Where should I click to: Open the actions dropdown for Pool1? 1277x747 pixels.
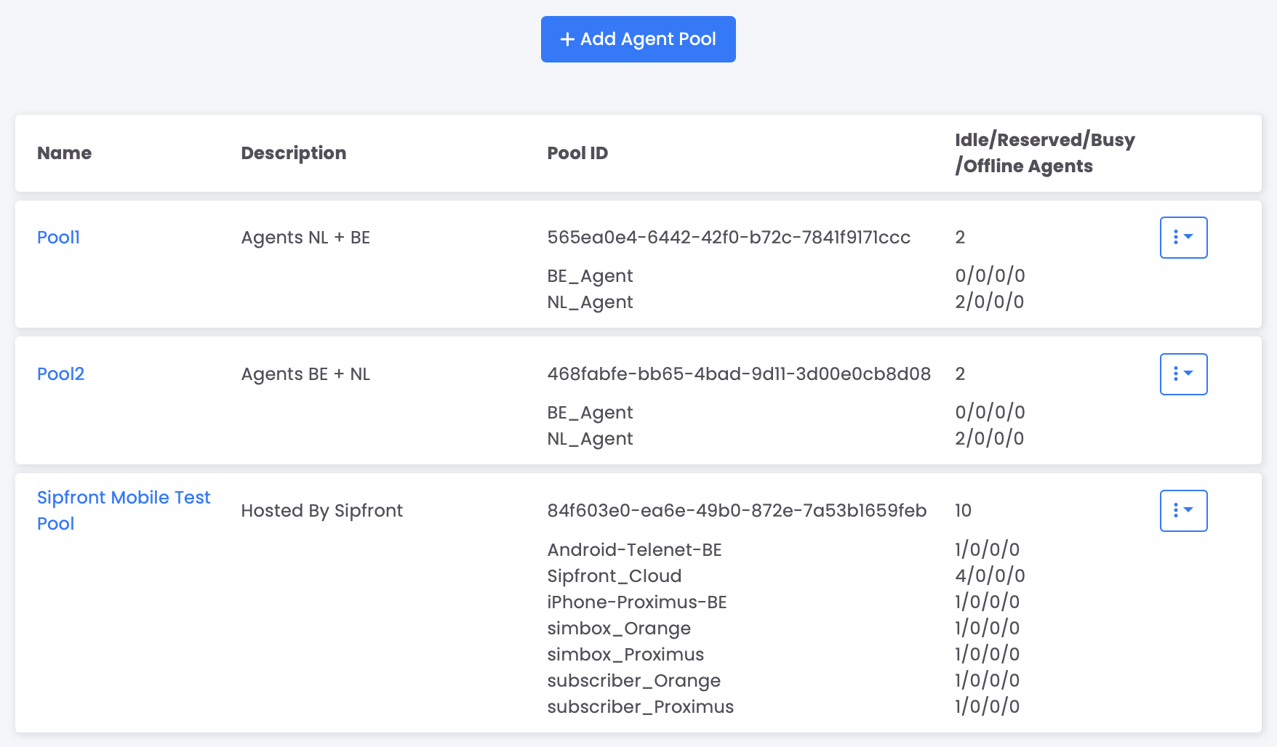tap(1183, 238)
